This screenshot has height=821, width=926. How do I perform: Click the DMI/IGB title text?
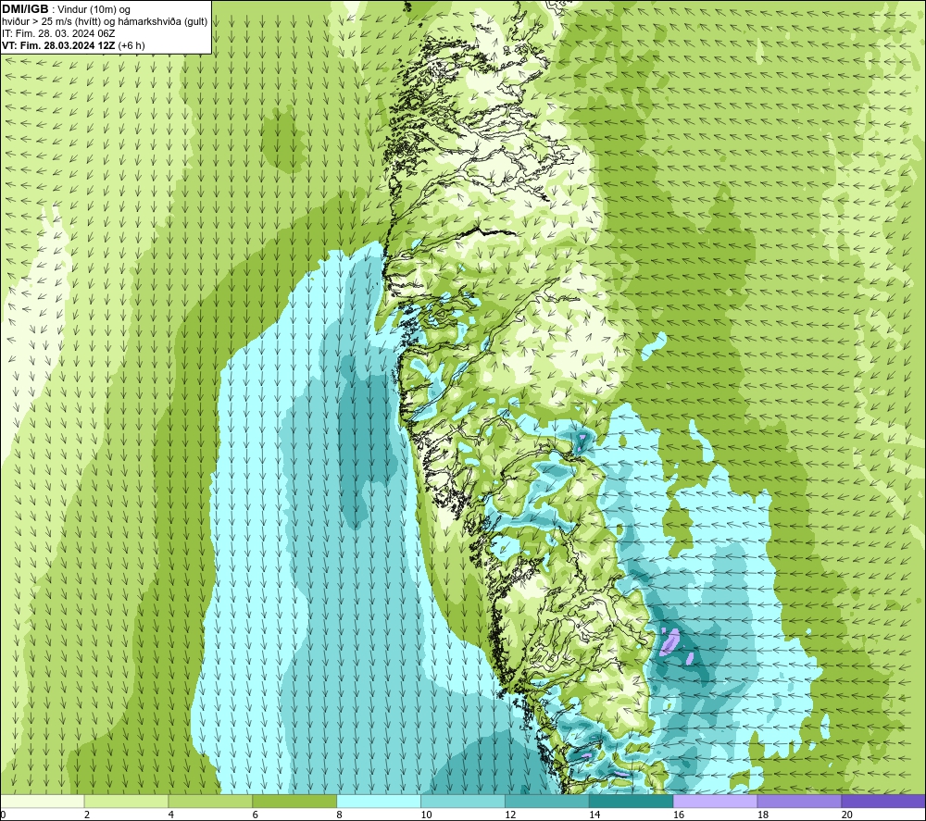(x=25, y=9)
